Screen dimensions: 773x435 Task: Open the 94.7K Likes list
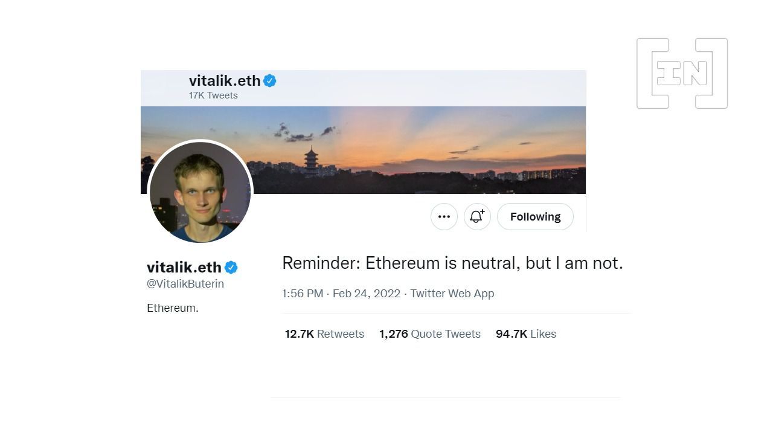tap(525, 333)
